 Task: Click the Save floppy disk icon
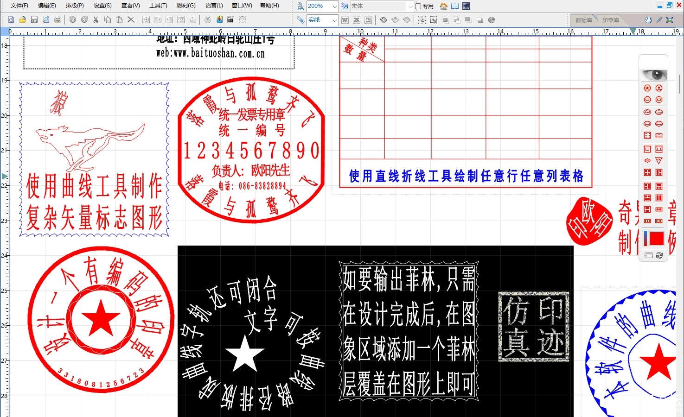34,19
